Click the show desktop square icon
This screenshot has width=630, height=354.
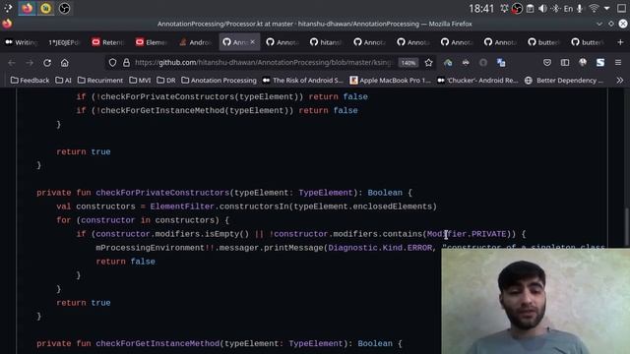(x=621, y=9)
